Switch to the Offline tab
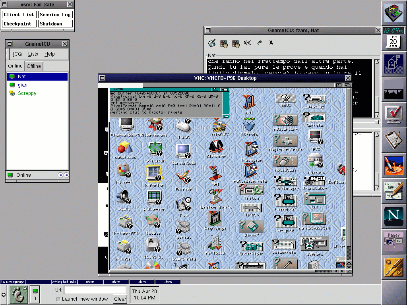407x305 pixels. coord(34,66)
